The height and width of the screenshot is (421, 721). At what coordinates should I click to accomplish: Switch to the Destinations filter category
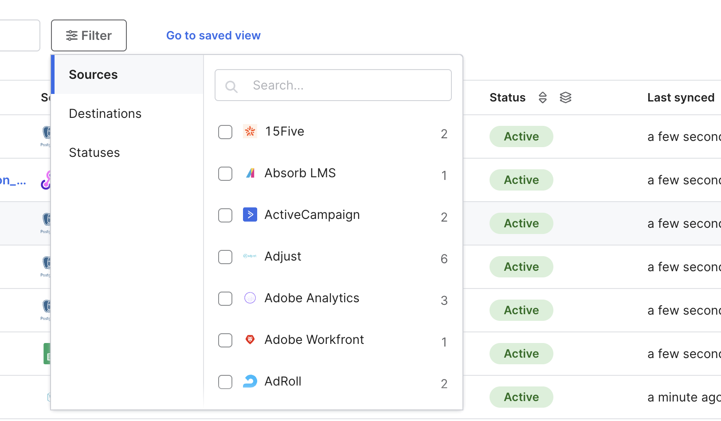pos(127,113)
